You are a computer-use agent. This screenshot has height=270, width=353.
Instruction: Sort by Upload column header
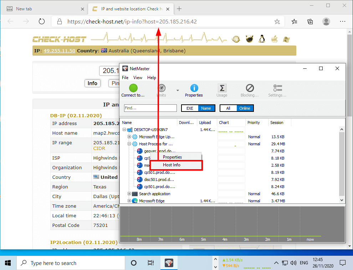tap(207, 123)
